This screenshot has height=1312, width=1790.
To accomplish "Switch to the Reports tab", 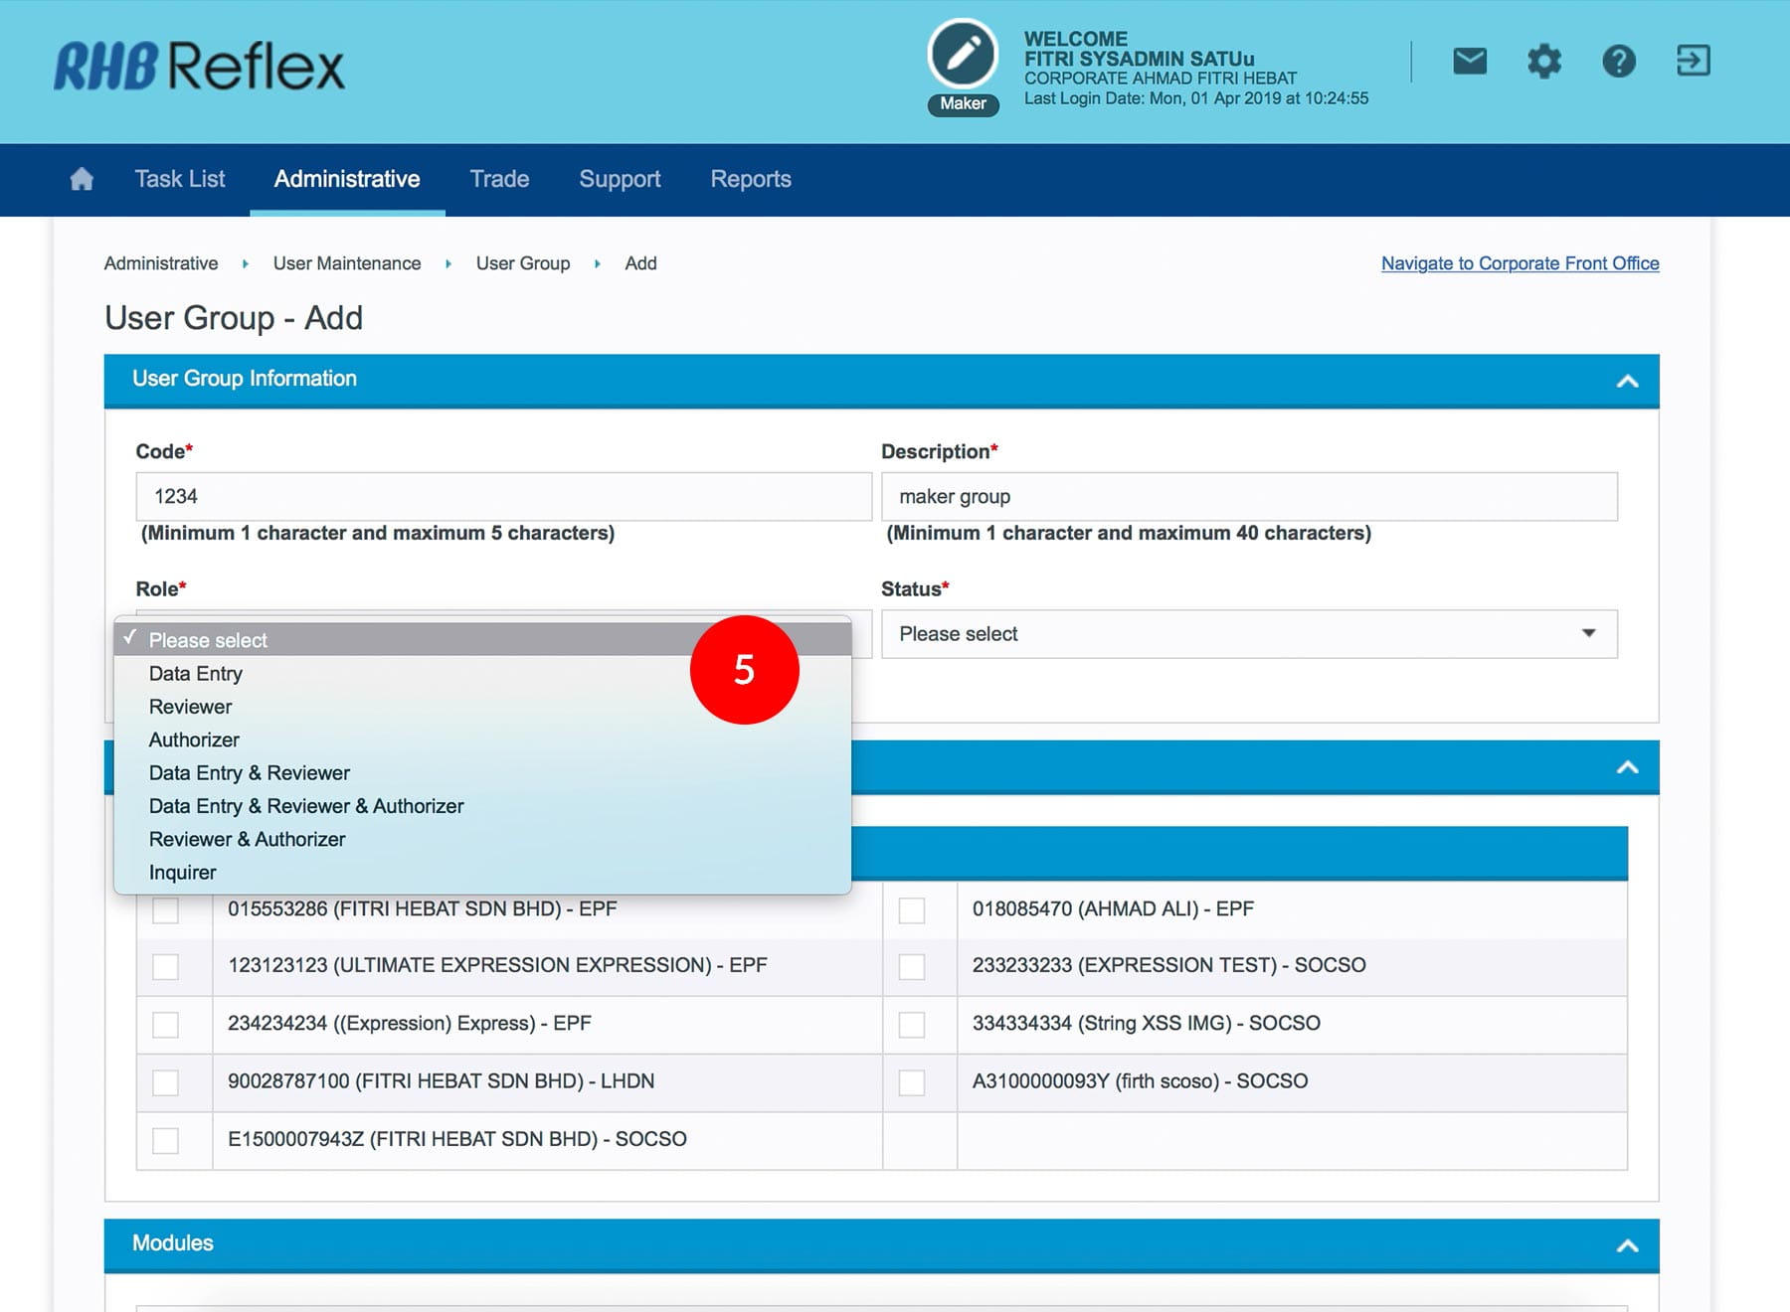I will coord(750,179).
